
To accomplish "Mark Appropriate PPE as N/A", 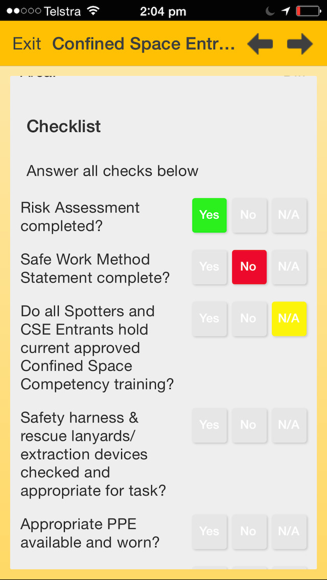I will click(289, 531).
